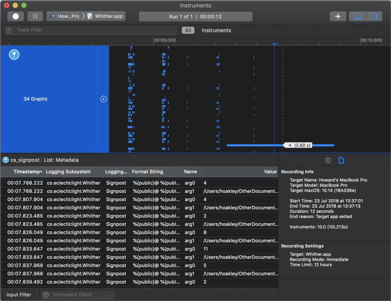Switch to the Instruments filter tab
The image size is (391, 301).
216,30
